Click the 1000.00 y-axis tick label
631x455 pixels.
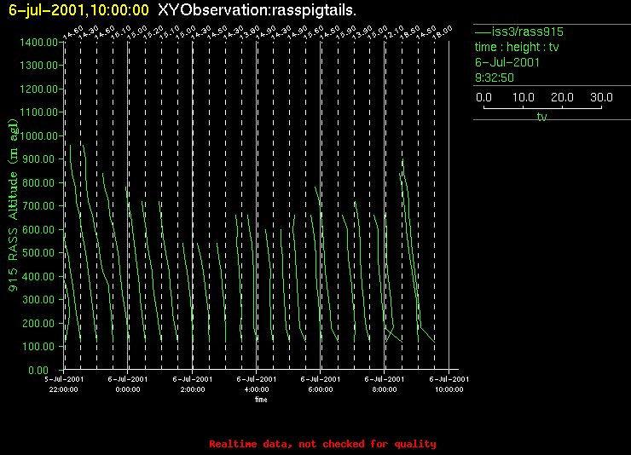point(38,135)
